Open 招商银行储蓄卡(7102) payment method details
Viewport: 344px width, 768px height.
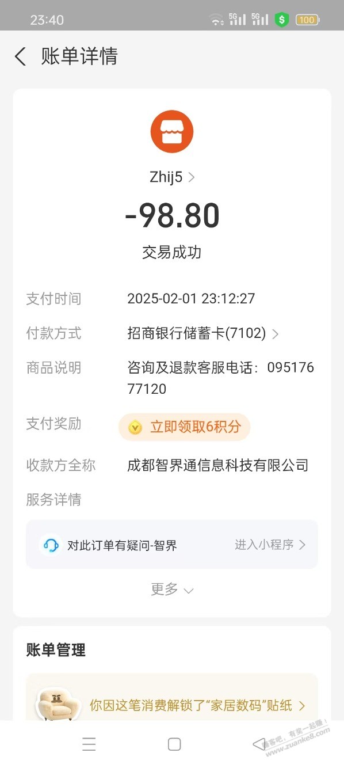[x=202, y=333]
